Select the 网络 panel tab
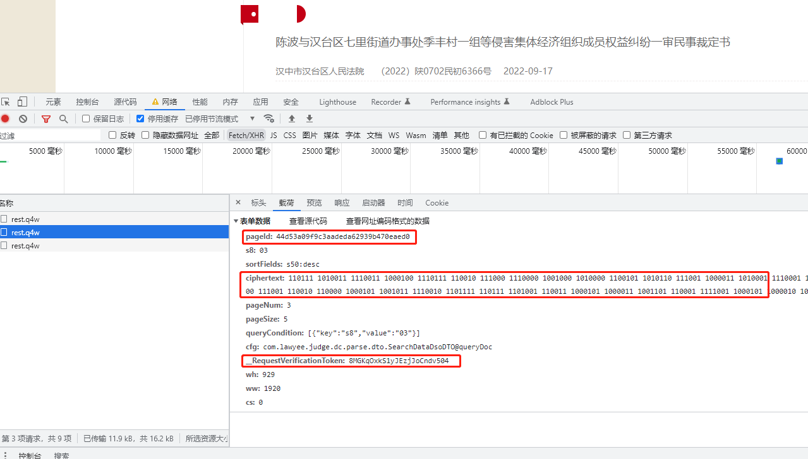Image resolution: width=808 pixels, height=459 pixels. pyautogui.click(x=164, y=102)
